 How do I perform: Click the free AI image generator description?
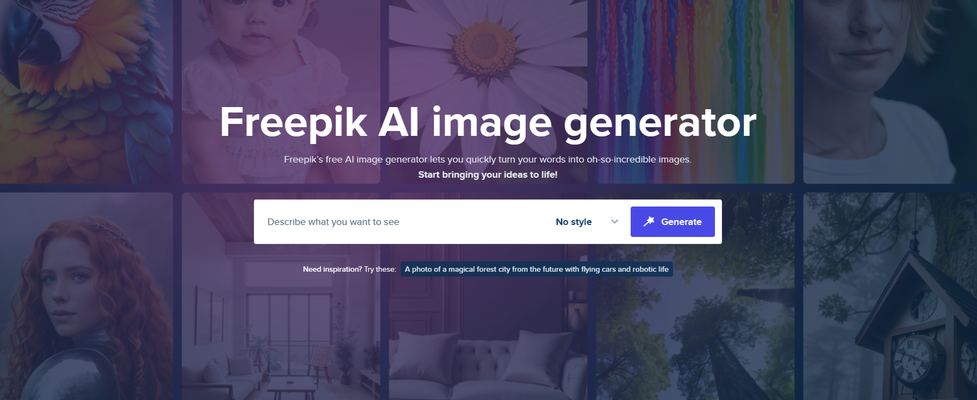pyautogui.click(x=488, y=159)
